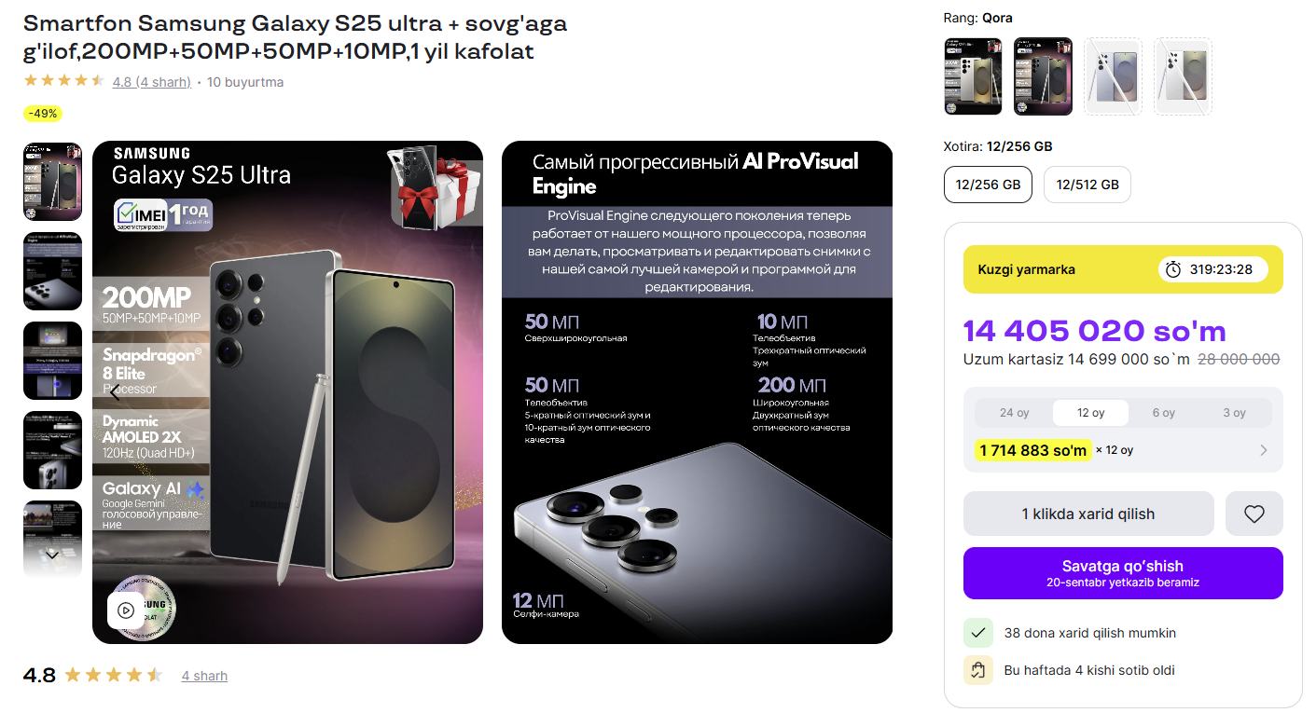The height and width of the screenshot is (713, 1316).
Task: Select the 24 oy installment tab
Action: coord(1014,413)
